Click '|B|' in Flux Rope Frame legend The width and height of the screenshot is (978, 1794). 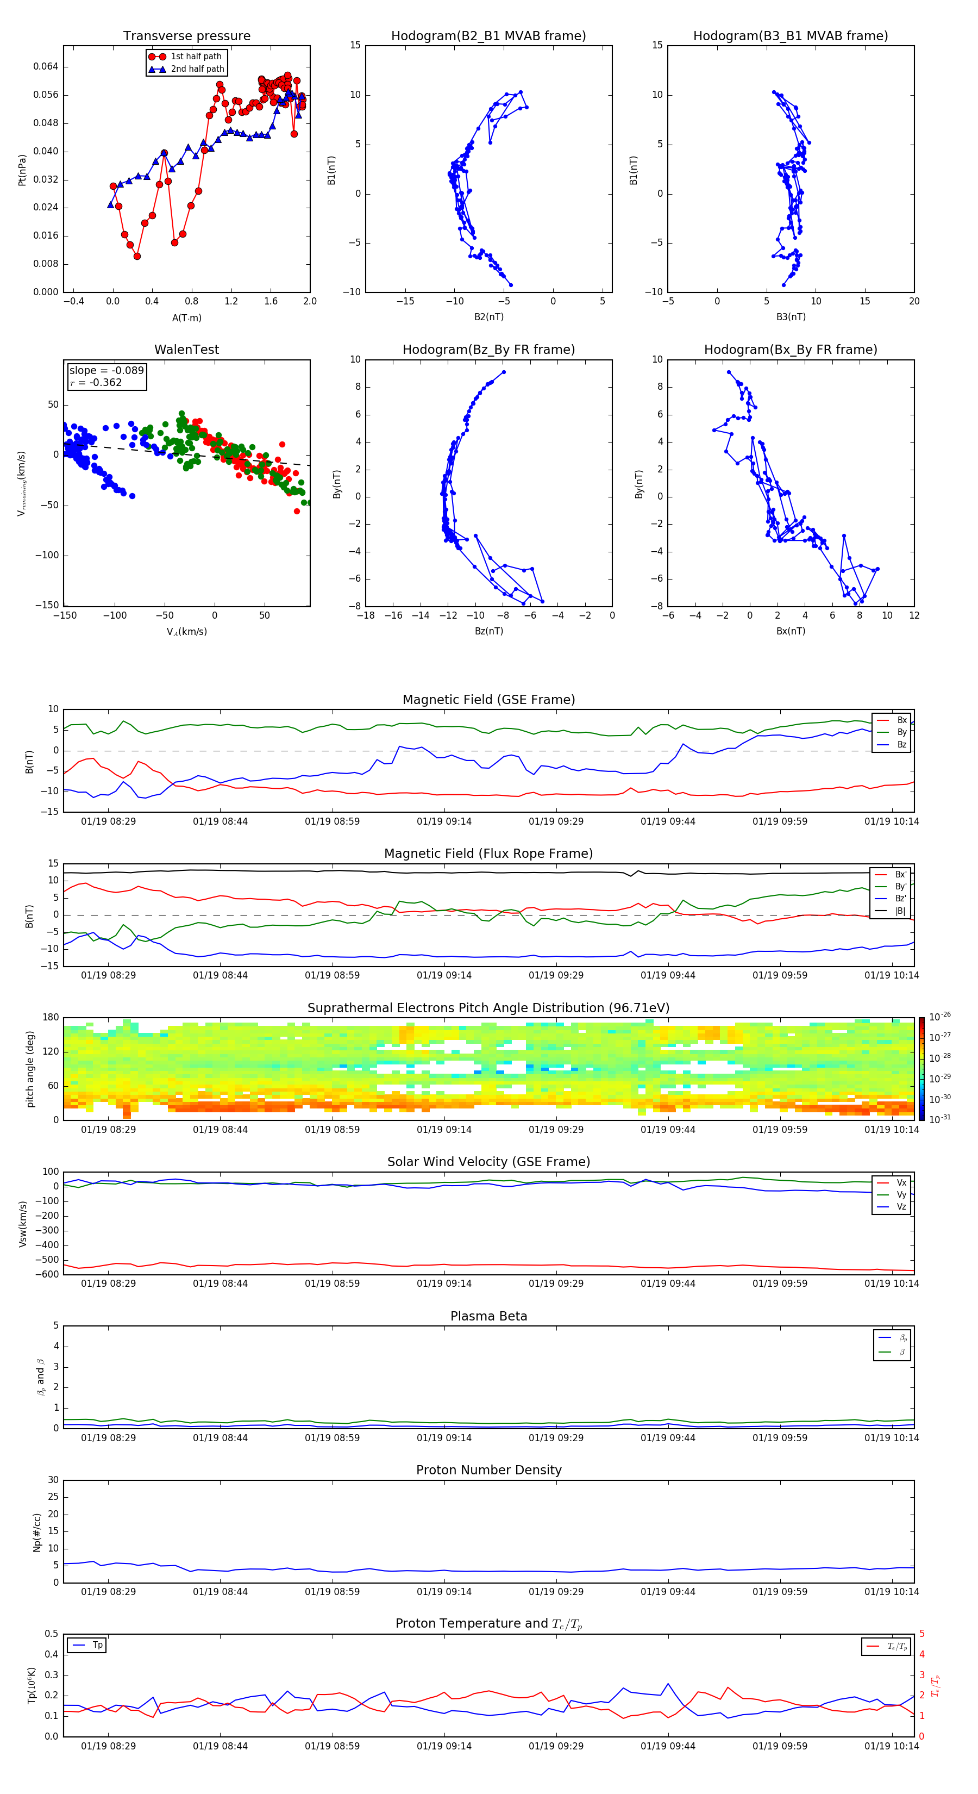click(891, 911)
